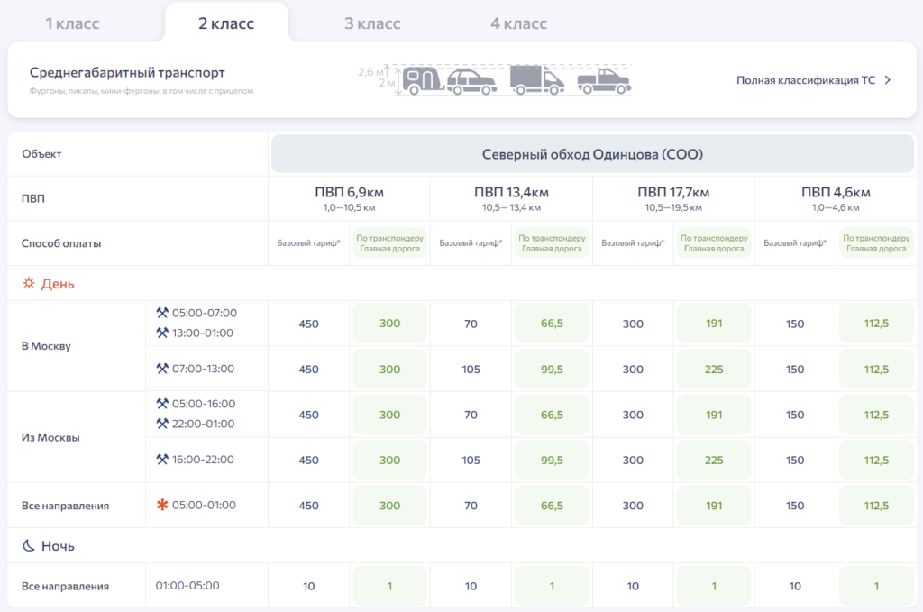This screenshot has height=612, width=923.
Task: Click the Северный обход Одинцова (СОО) header
Action: (592, 154)
